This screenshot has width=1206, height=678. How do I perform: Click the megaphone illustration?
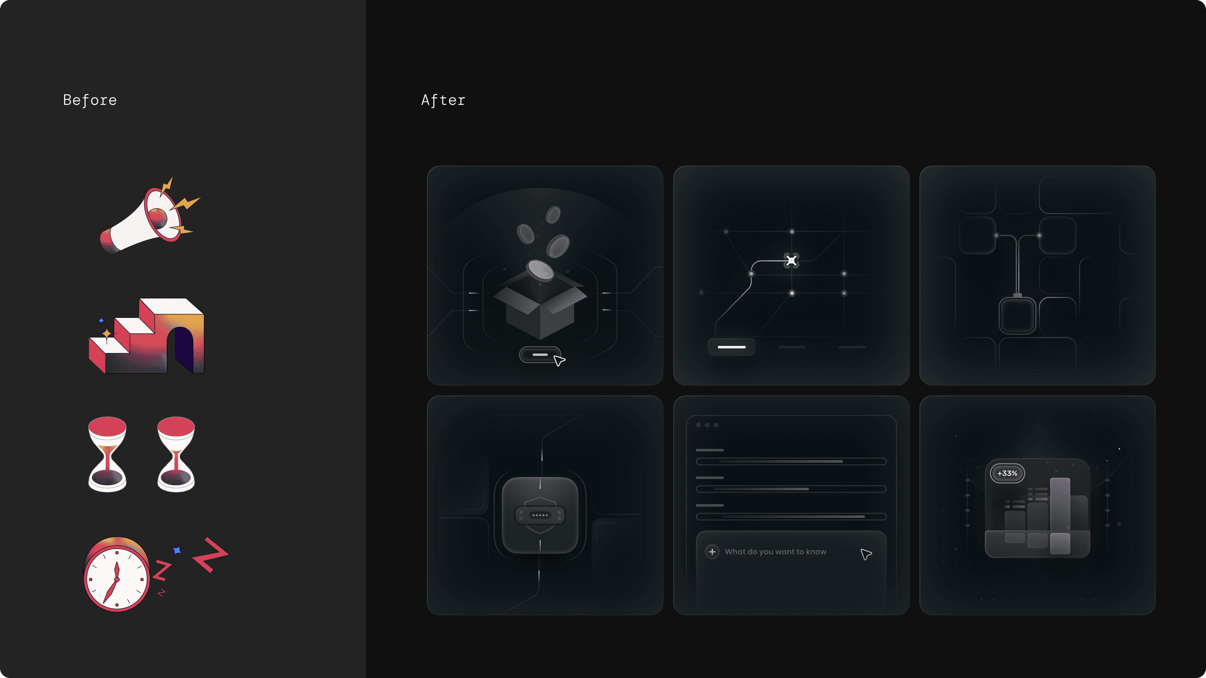(150, 216)
